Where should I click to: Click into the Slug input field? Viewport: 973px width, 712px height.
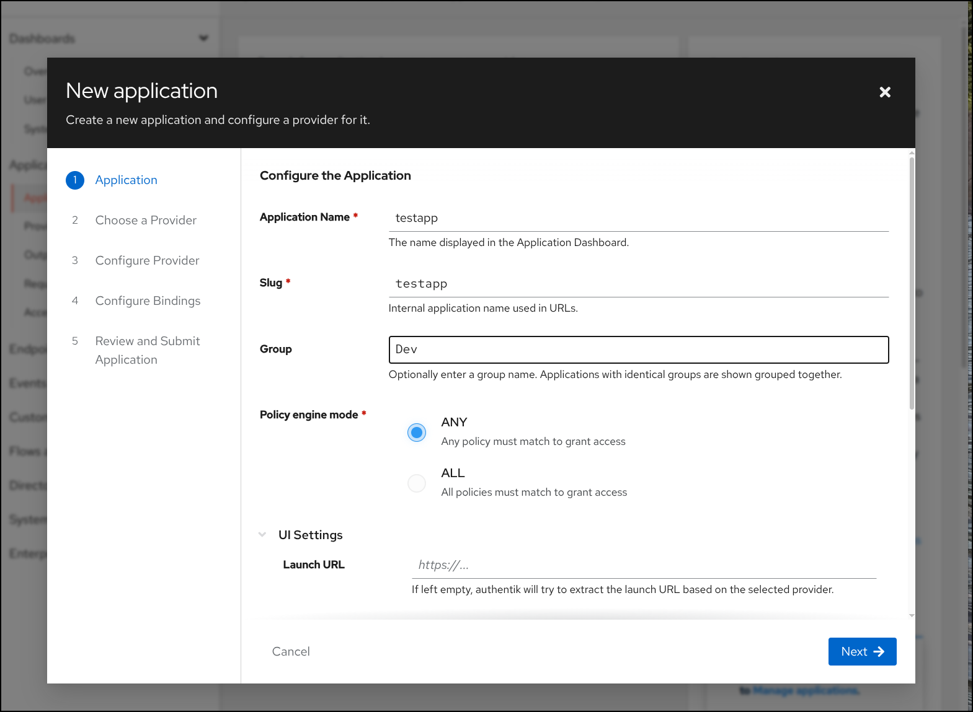pos(639,284)
